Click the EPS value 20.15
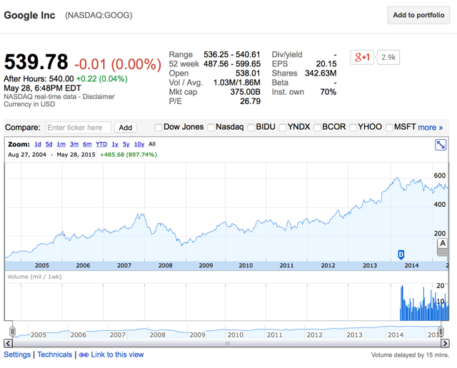Image resolution: width=457 pixels, height=368 pixels. 326,63
